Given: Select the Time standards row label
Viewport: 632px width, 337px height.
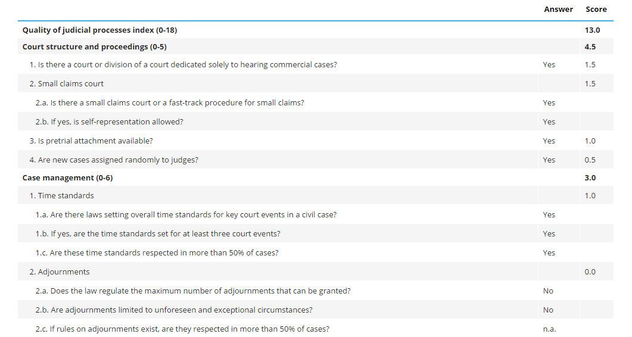Looking at the screenshot, I should 61,195.
